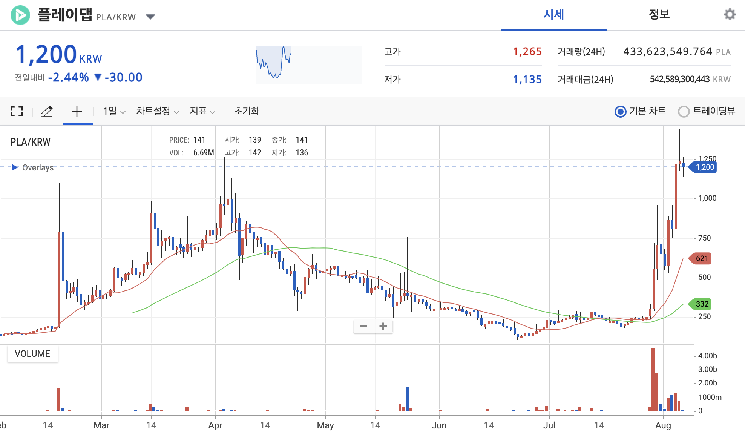
Task: Enter fullscreen chart mode icon
Action: 17,111
